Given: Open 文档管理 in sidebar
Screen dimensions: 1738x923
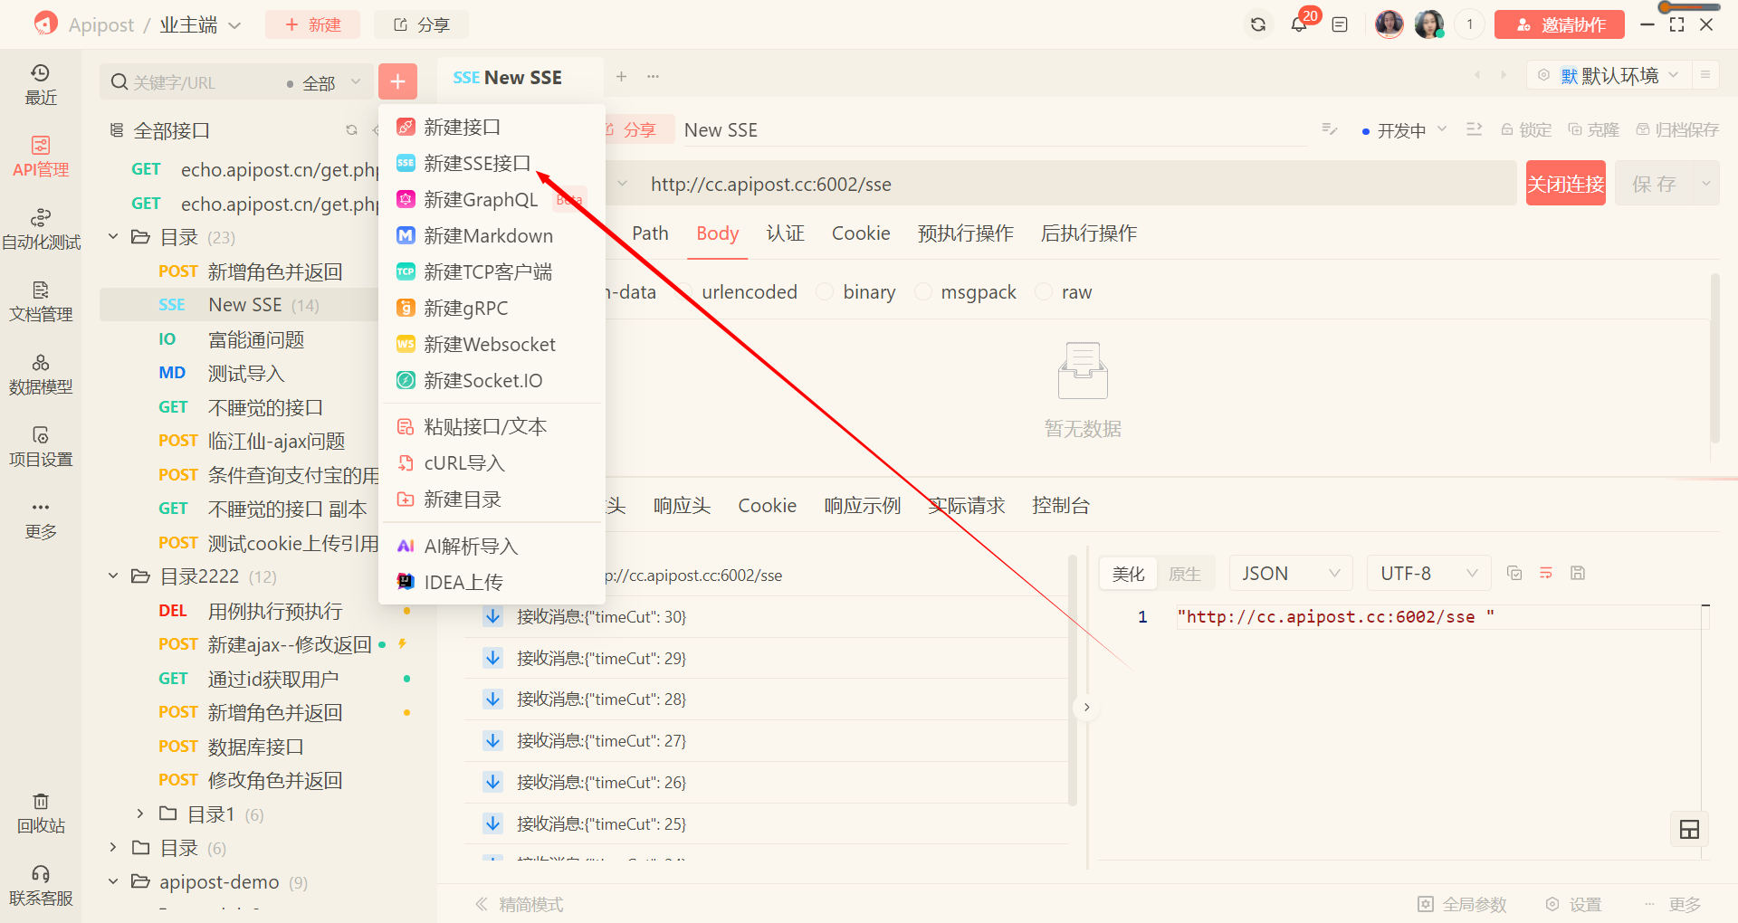Looking at the screenshot, I should 41,302.
